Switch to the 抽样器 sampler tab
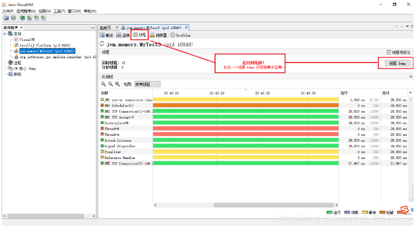415x228 pixels. (158, 35)
